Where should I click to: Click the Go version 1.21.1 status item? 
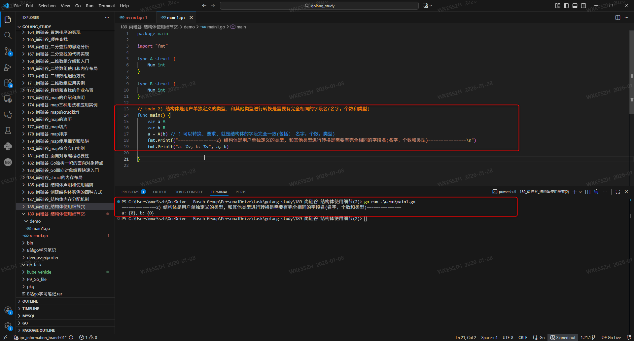tap(588, 337)
